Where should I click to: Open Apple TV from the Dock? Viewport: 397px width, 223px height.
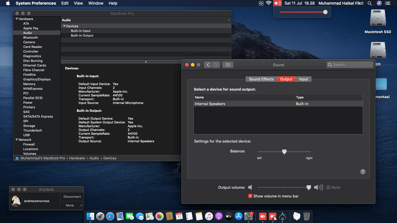pyautogui.click(x=229, y=216)
